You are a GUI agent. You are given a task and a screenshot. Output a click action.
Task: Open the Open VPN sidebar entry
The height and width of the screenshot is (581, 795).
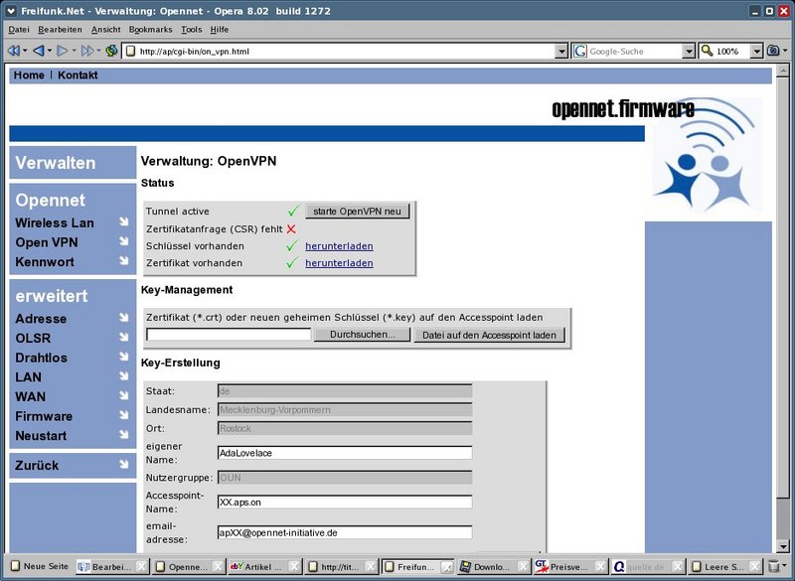pyautogui.click(x=47, y=242)
